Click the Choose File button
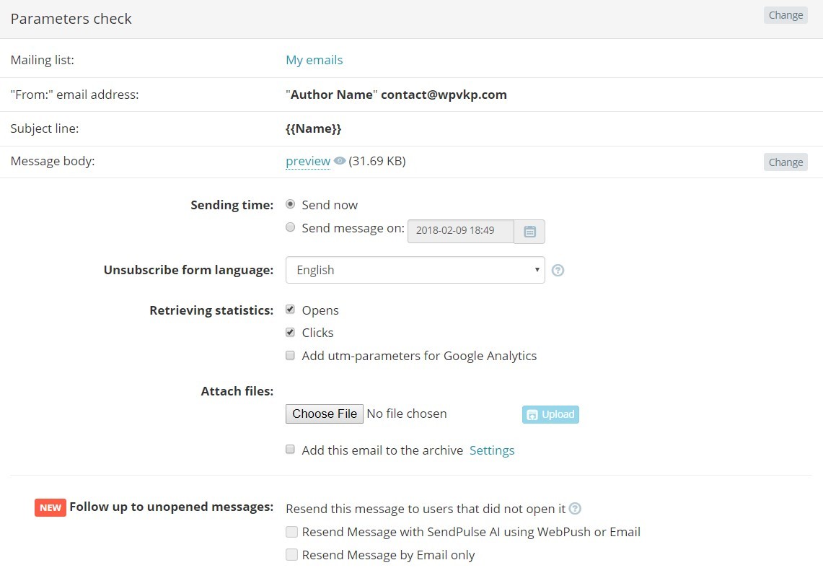The width and height of the screenshot is (823, 573). point(325,414)
